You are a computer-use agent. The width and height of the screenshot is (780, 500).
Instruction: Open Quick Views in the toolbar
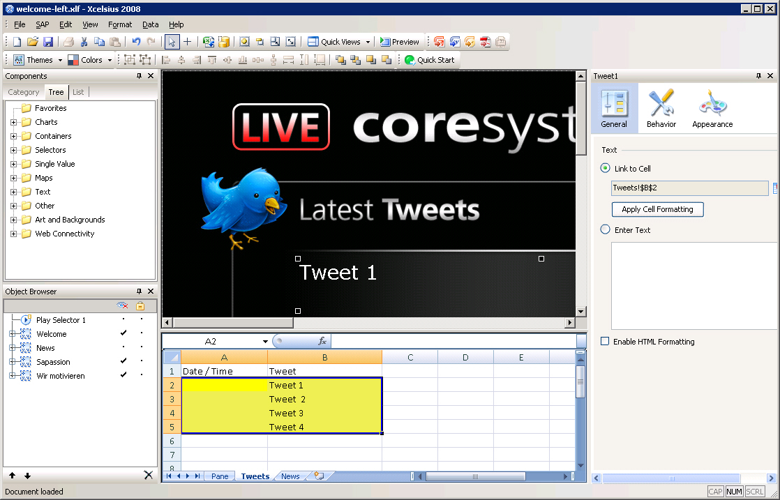point(333,42)
